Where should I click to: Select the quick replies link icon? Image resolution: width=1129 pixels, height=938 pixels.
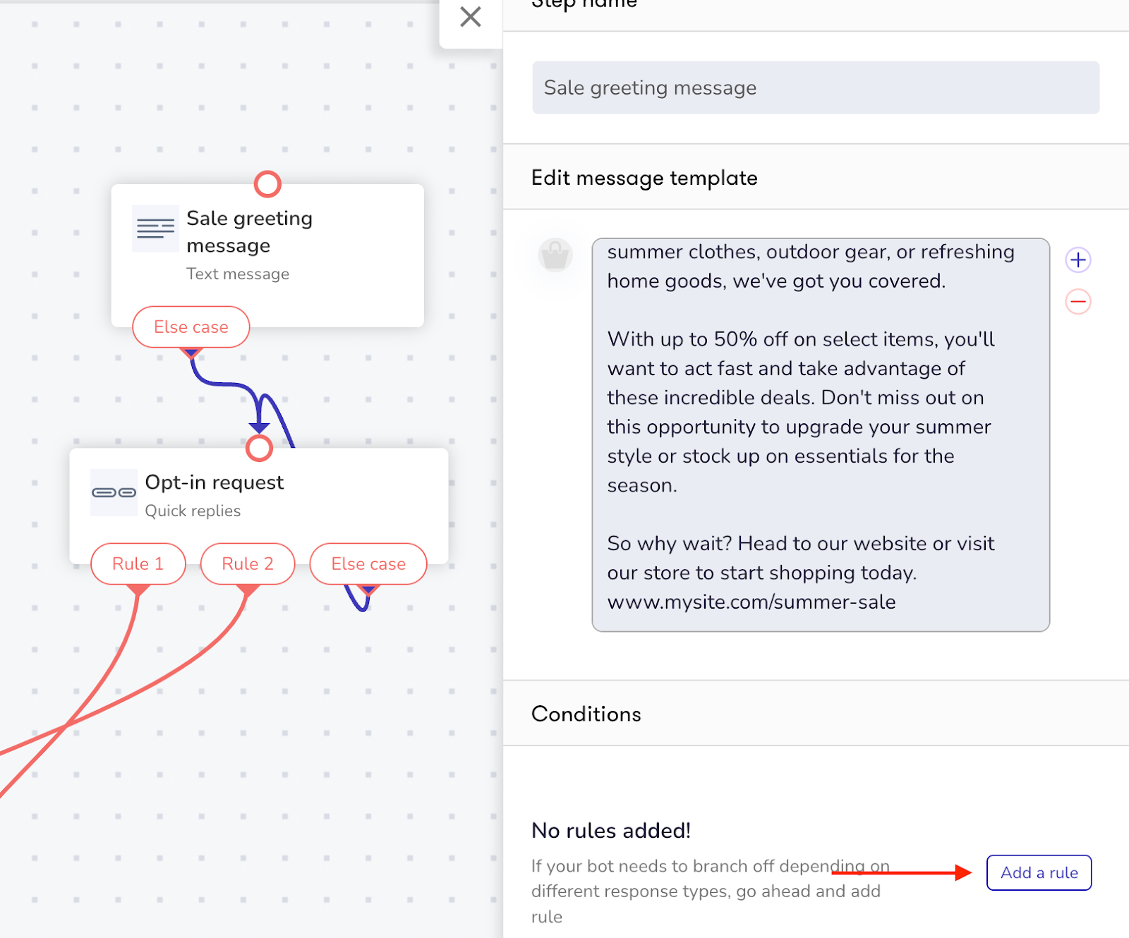114,492
